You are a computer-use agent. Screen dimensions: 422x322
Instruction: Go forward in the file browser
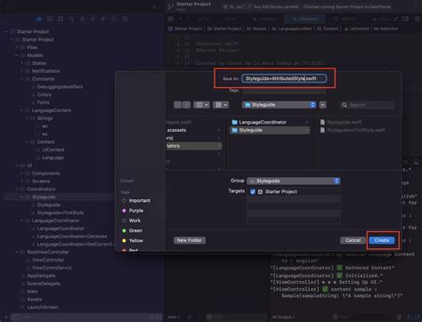pyautogui.click(x=186, y=105)
